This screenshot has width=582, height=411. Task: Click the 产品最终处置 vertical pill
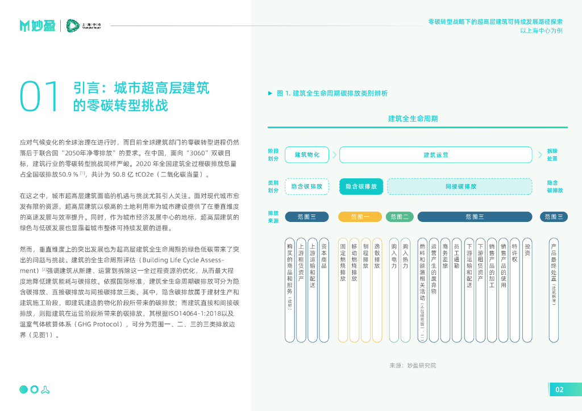click(554, 290)
